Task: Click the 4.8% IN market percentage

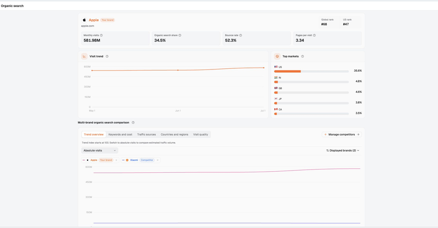Action: tap(359, 81)
